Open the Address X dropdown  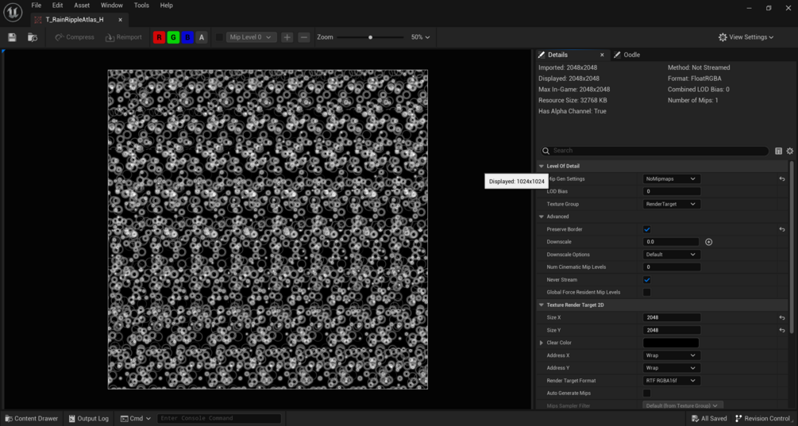point(671,355)
